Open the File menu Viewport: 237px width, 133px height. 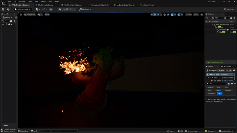pyautogui.click(x=9, y=1)
